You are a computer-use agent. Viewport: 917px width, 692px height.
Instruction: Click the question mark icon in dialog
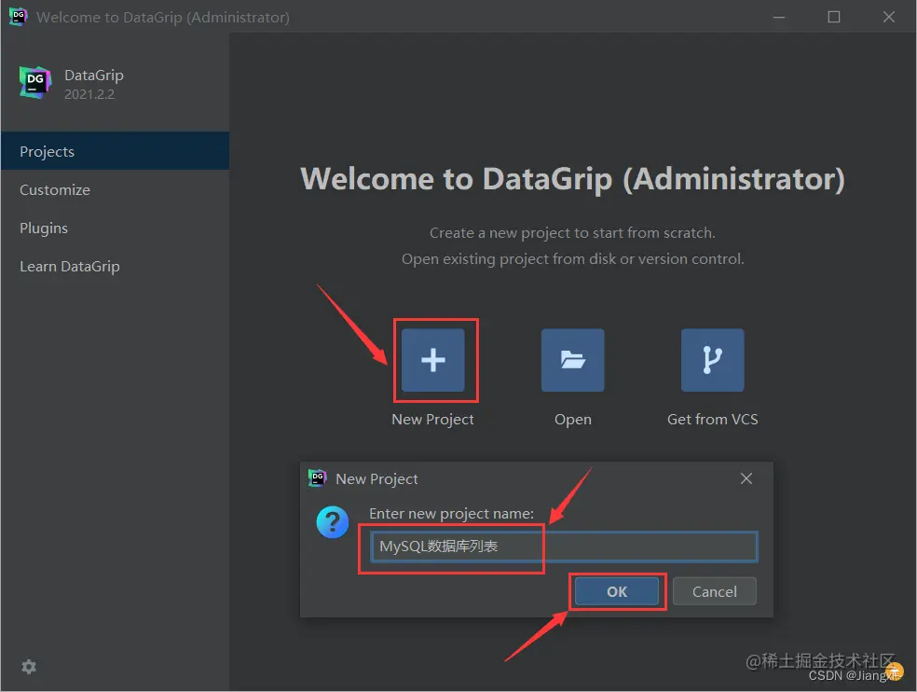pos(333,521)
